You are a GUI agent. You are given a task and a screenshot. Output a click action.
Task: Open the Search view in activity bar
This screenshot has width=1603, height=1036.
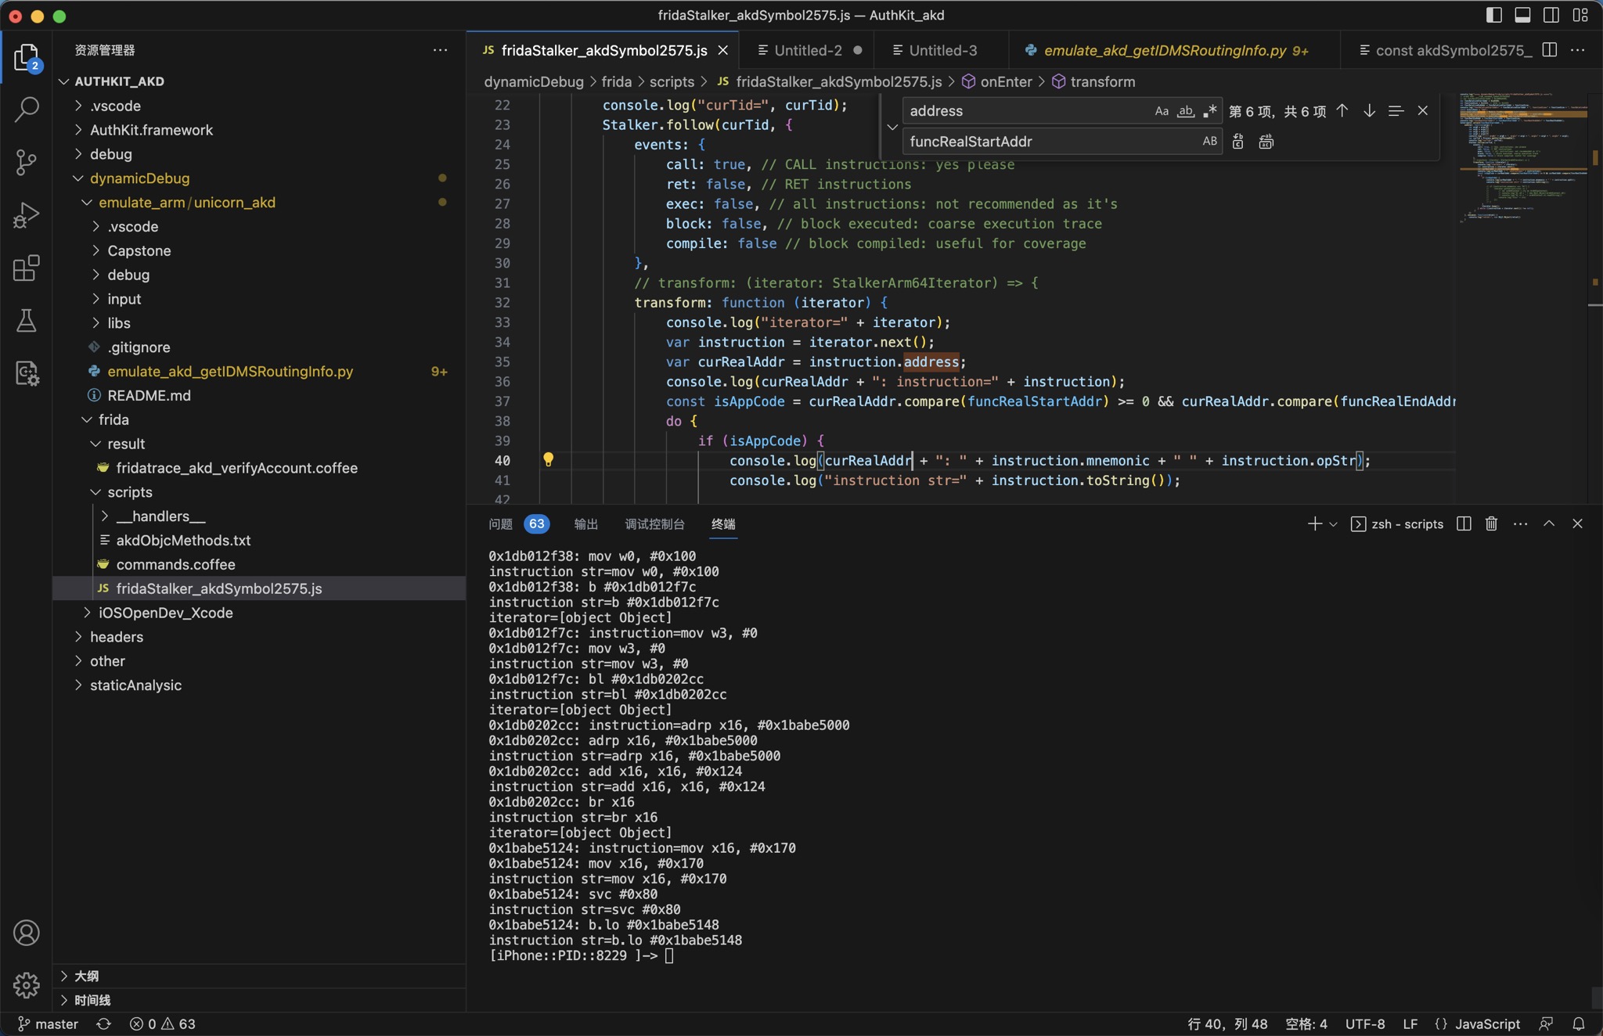[x=26, y=110]
